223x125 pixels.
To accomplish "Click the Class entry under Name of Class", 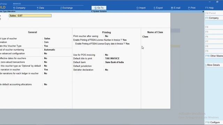I will coord(145,36).
